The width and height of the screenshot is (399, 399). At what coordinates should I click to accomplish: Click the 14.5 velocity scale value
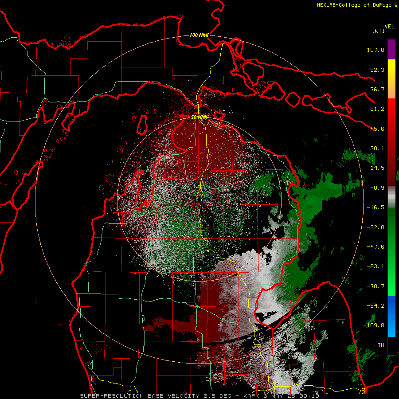click(377, 168)
